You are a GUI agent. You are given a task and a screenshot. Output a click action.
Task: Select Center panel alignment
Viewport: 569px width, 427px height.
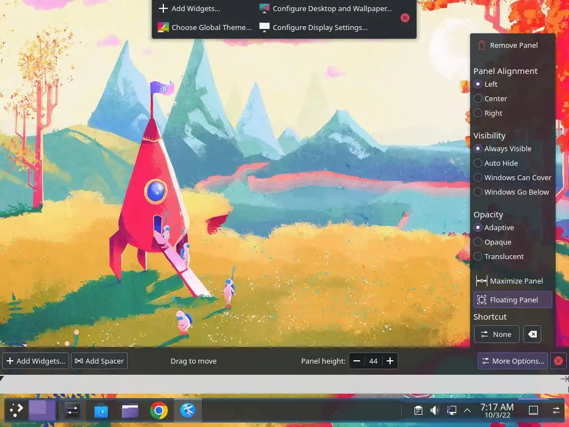point(490,99)
